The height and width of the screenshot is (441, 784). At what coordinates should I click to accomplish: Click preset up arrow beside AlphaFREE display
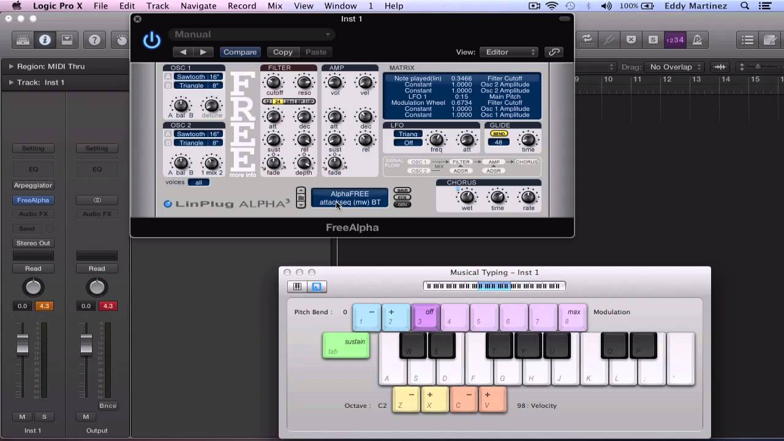[x=301, y=191]
